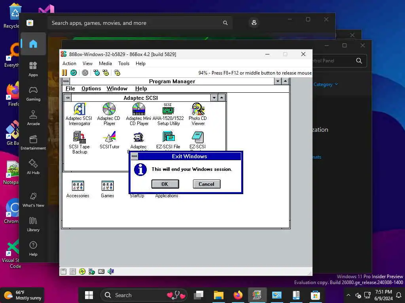Open File menu in Program Manager
Image resolution: width=405 pixels, height=303 pixels.
pos(70,89)
